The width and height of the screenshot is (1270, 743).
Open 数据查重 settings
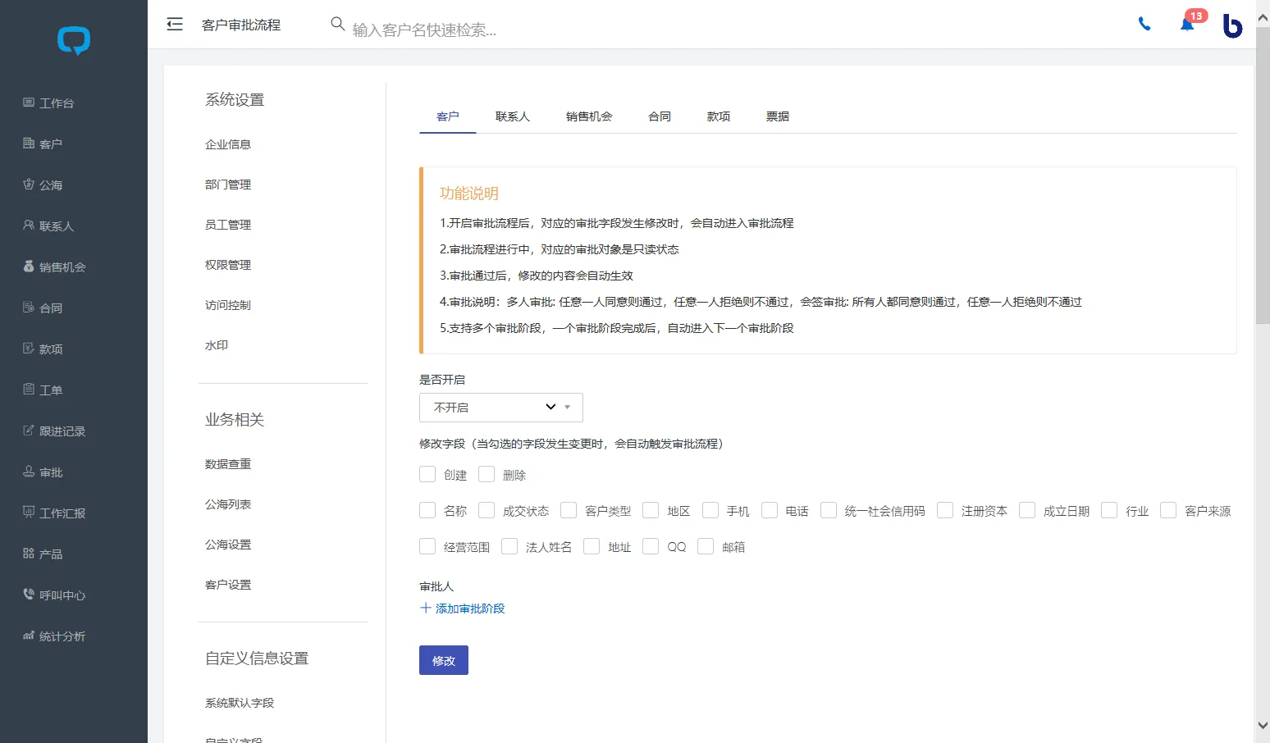click(x=228, y=463)
